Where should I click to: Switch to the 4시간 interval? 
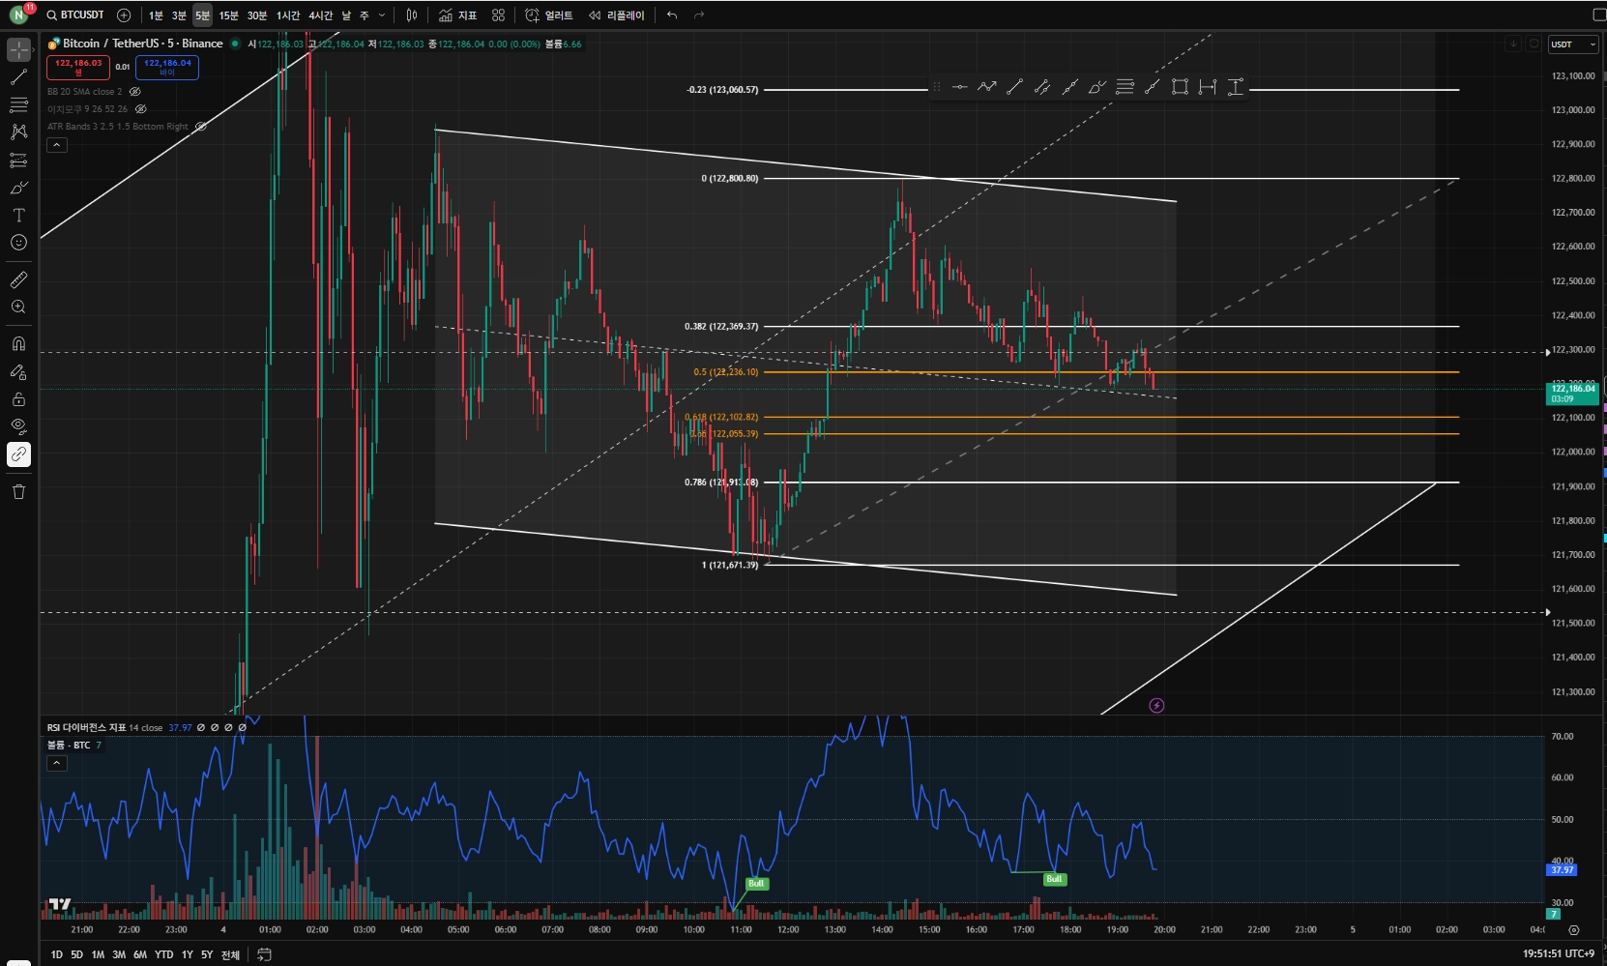[x=320, y=15]
